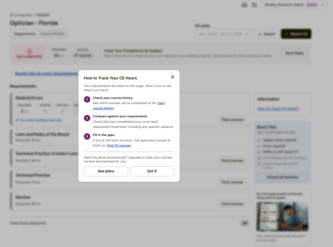Close the How to Track CE Hours dialog
This screenshot has width=333, height=247.
point(173,77)
